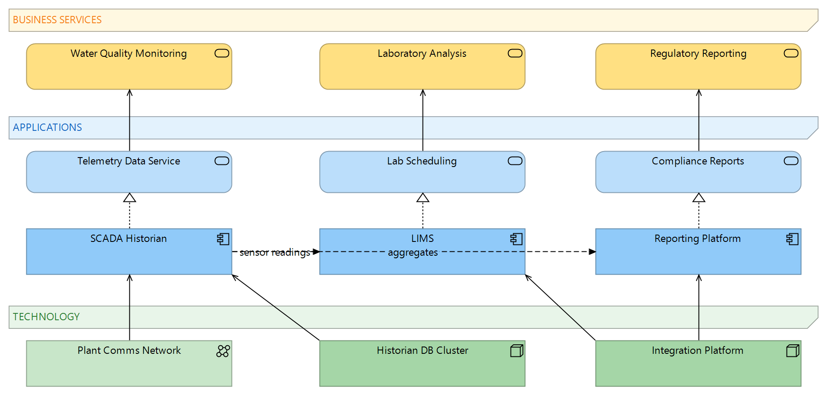This screenshot has width=828, height=396.
Task: Select line from Lab Scheduling to Laboratory Analysis
Action: pos(423,121)
